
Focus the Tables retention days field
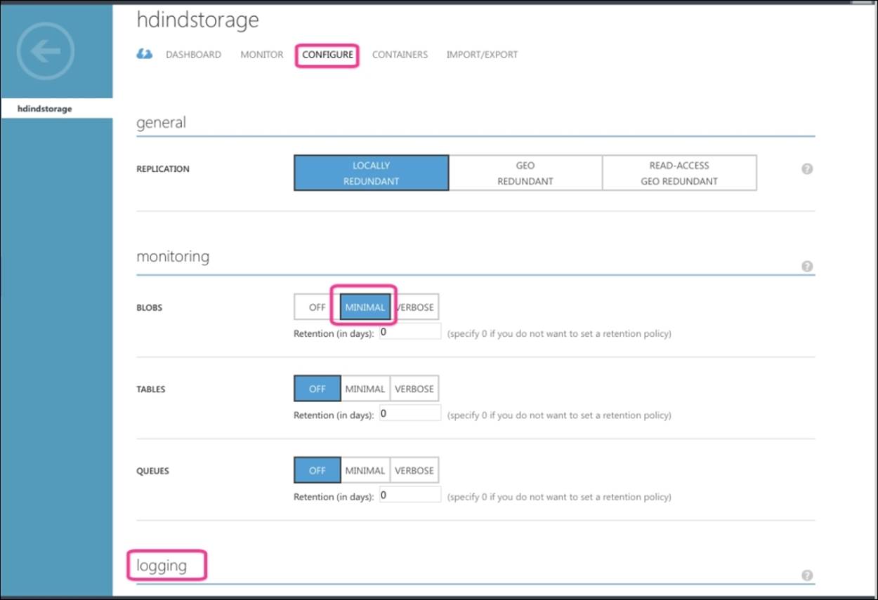click(x=410, y=413)
